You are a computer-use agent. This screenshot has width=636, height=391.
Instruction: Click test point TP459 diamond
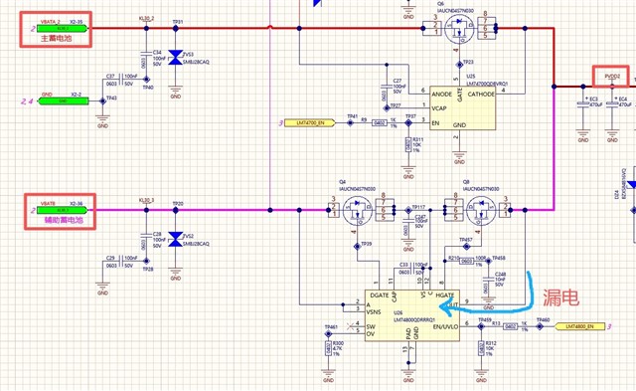pyautogui.click(x=481, y=326)
